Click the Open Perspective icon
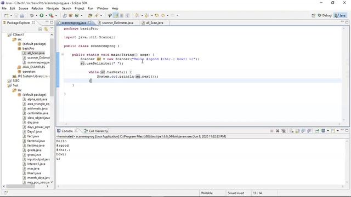Viewport: 351px width, 197px height. click(x=314, y=15)
